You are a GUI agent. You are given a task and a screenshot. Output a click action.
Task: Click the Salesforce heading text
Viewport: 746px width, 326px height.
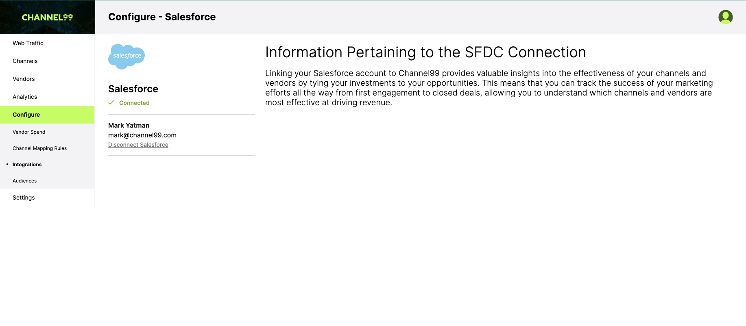click(133, 89)
